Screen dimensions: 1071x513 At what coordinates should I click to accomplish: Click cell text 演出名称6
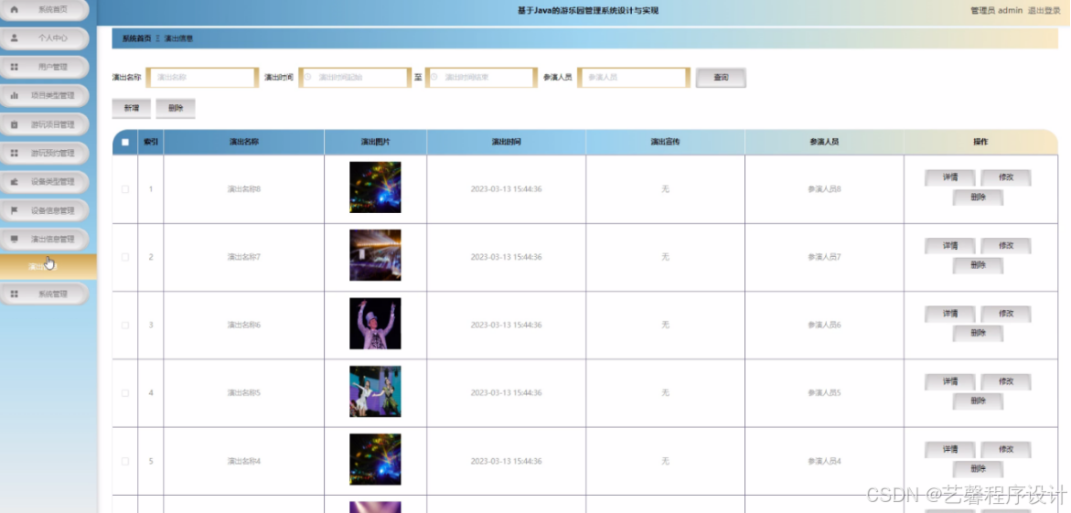tap(244, 326)
